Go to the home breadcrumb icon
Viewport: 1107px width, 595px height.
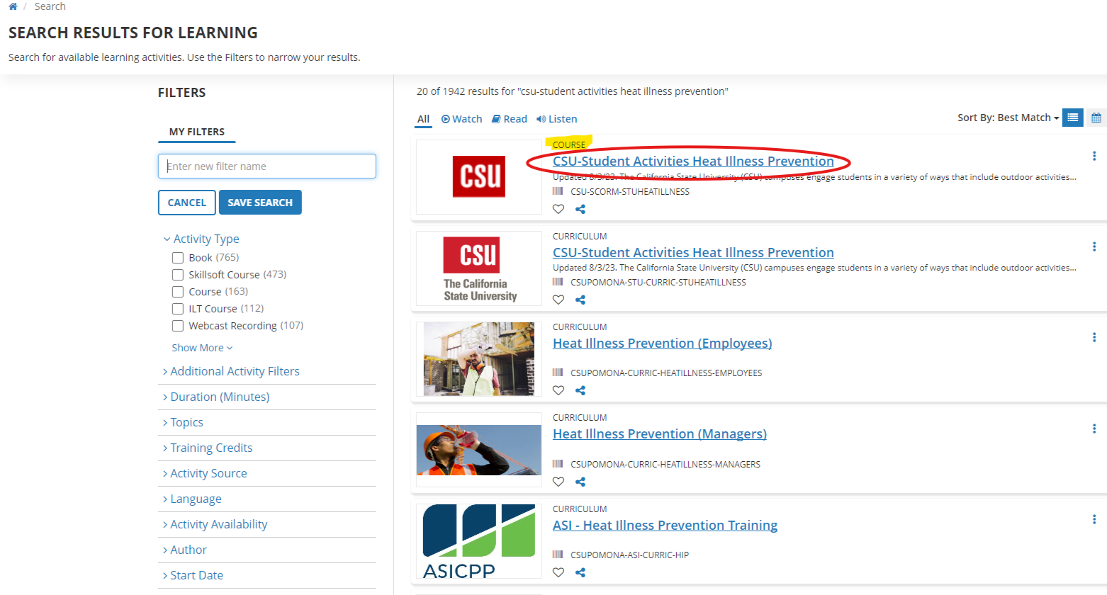(13, 6)
